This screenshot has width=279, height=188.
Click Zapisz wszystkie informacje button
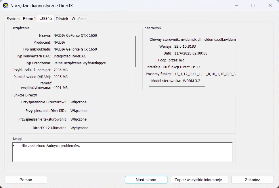pos(199,180)
